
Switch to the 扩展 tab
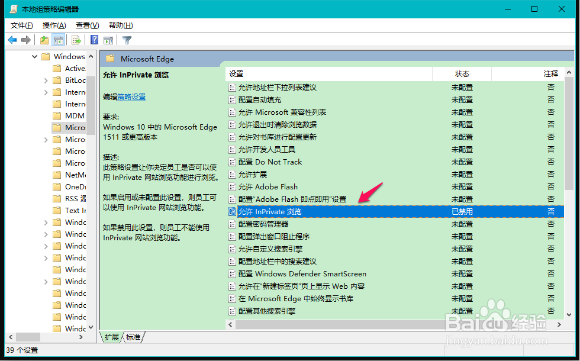111,337
